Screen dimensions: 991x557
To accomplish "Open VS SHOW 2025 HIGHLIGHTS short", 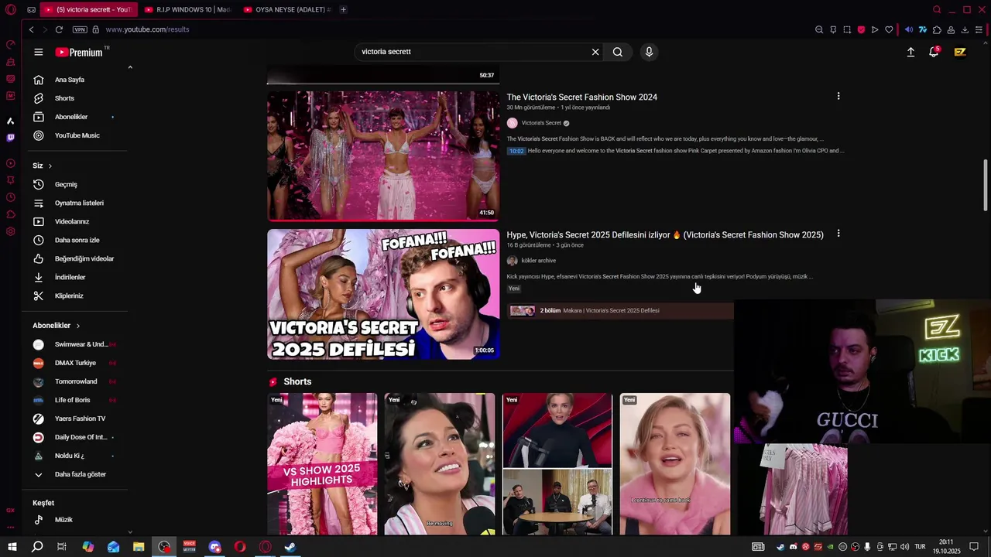I will [322, 463].
